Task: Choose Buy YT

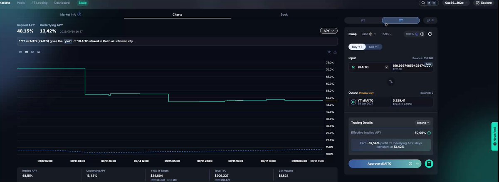Action: (x=357, y=47)
